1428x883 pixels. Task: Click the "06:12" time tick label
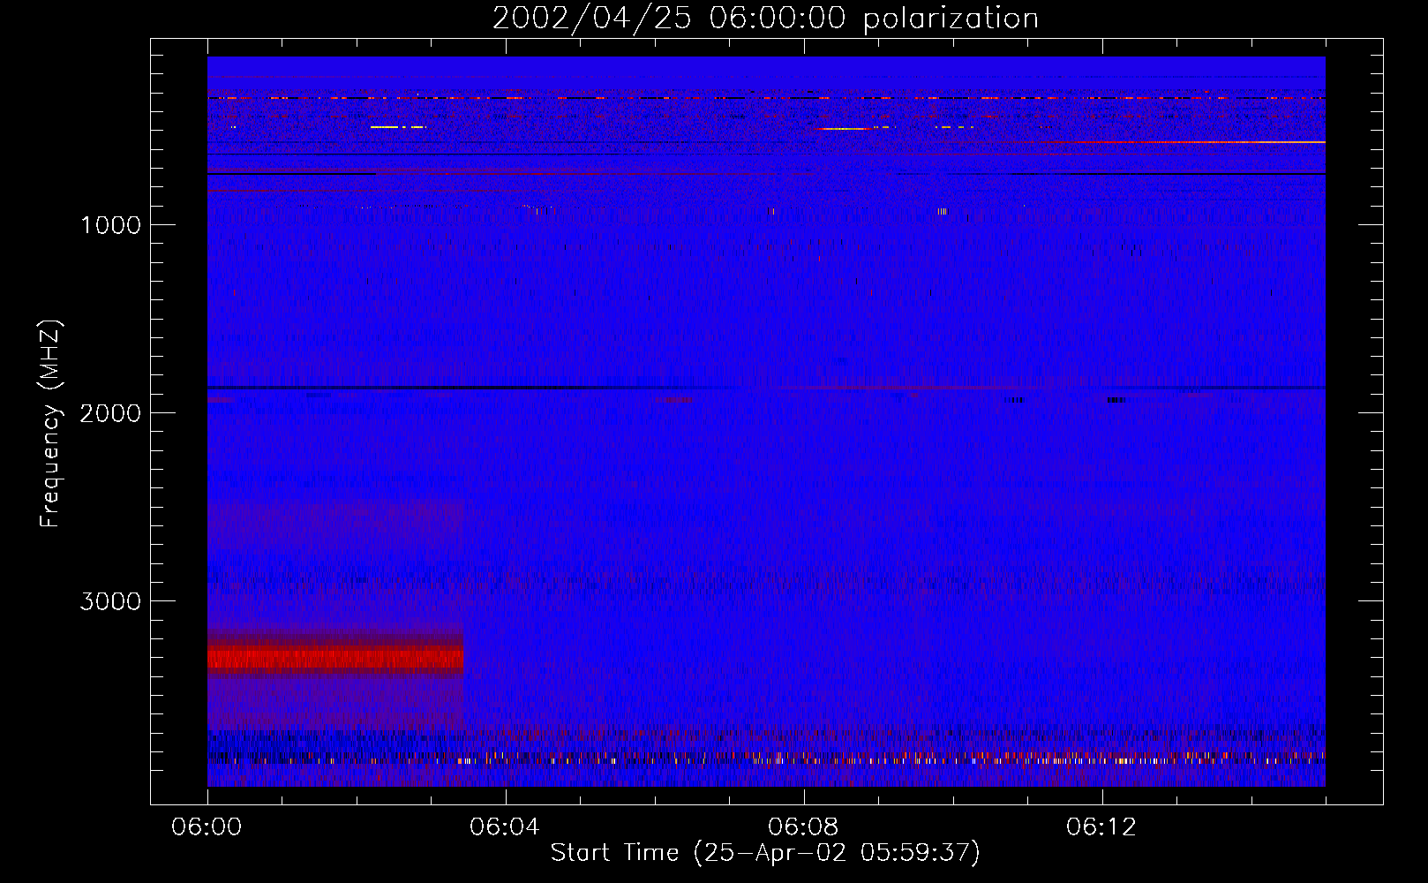coord(1101,827)
